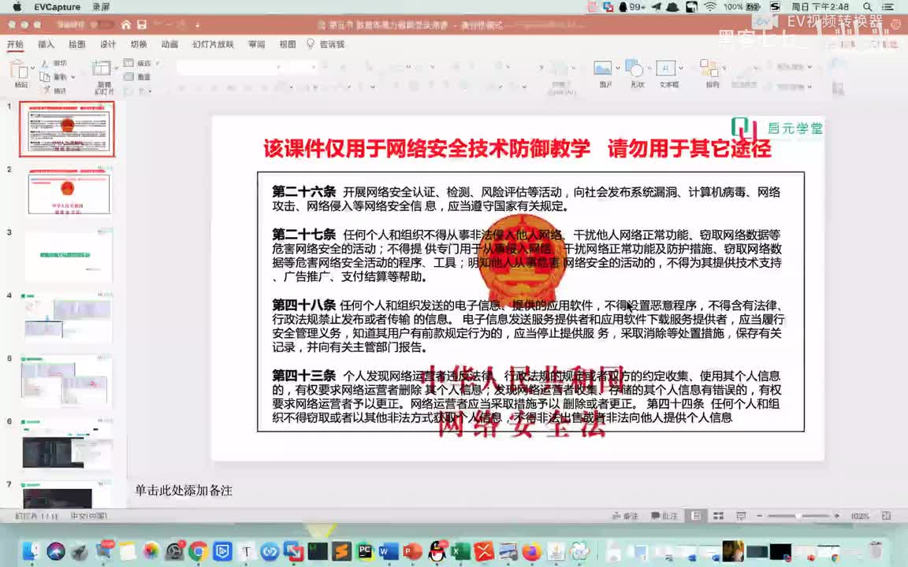Open the 审阅 (Review) ribbon tab
This screenshot has height=567, width=908.
click(256, 44)
